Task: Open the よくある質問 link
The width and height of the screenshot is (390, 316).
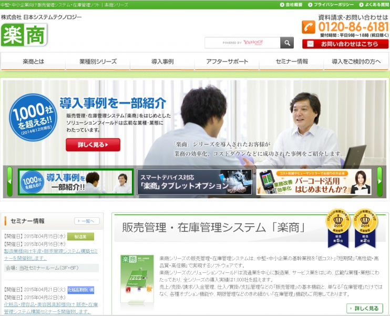Action: [x=374, y=5]
